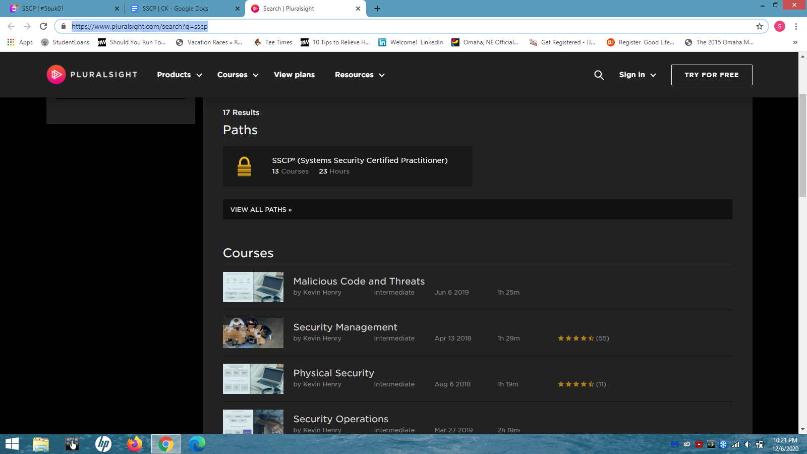This screenshot has width=807, height=454.
Task: Open the StudentLoans bookmark
Action: coord(65,42)
